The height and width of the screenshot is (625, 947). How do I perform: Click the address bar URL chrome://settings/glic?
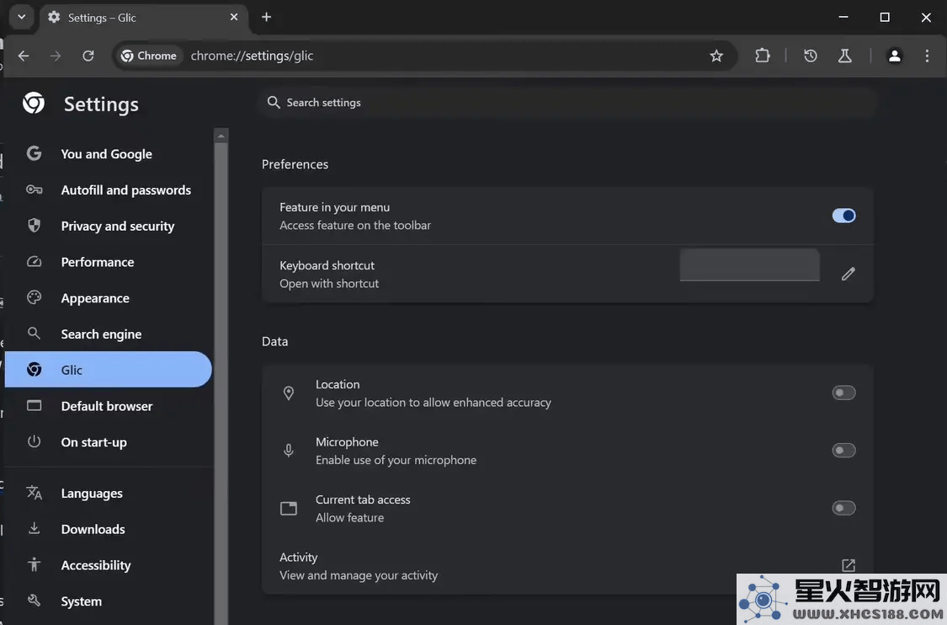pyautogui.click(x=252, y=56)
